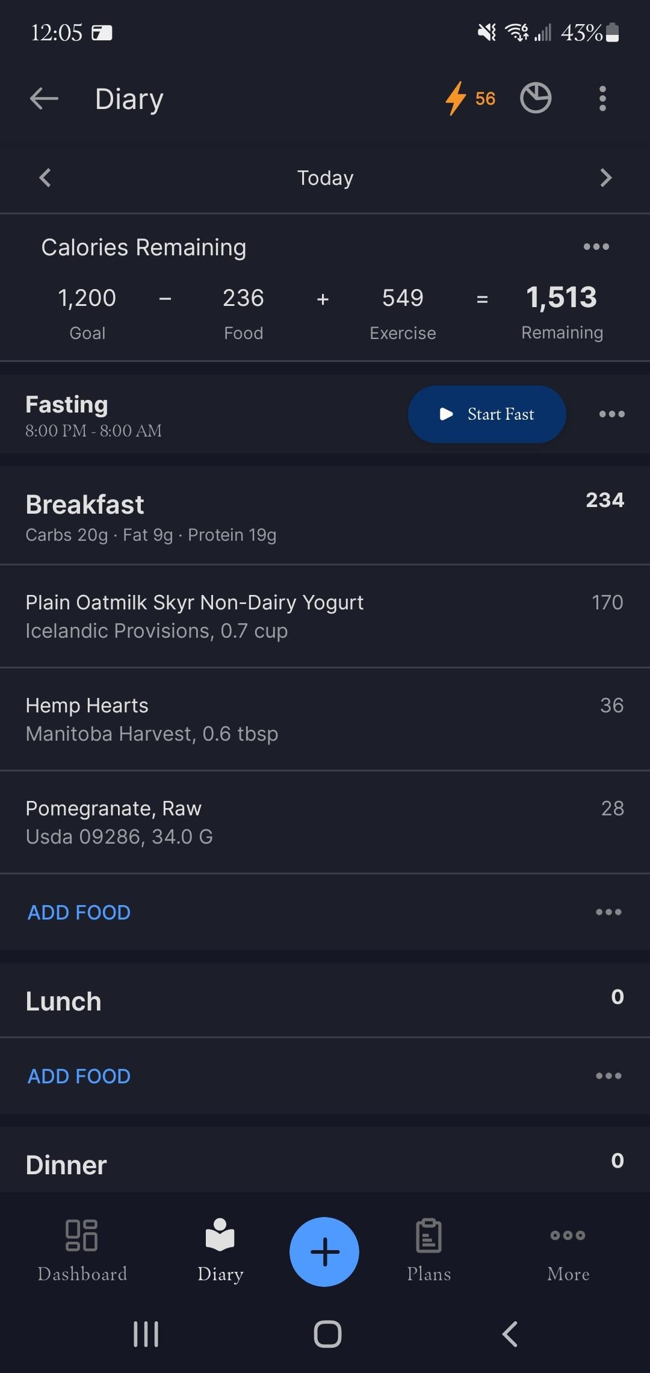Open Fasting section options menu

611,414
